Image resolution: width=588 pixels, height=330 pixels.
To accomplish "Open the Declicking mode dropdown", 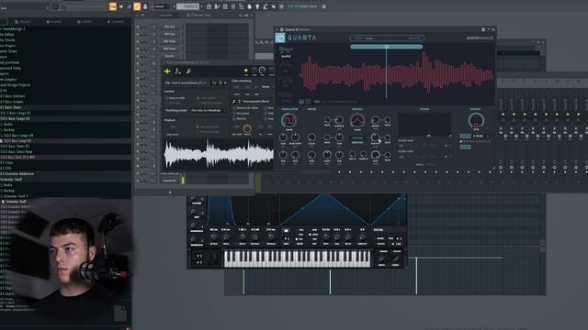I will [x=209, y=111].
